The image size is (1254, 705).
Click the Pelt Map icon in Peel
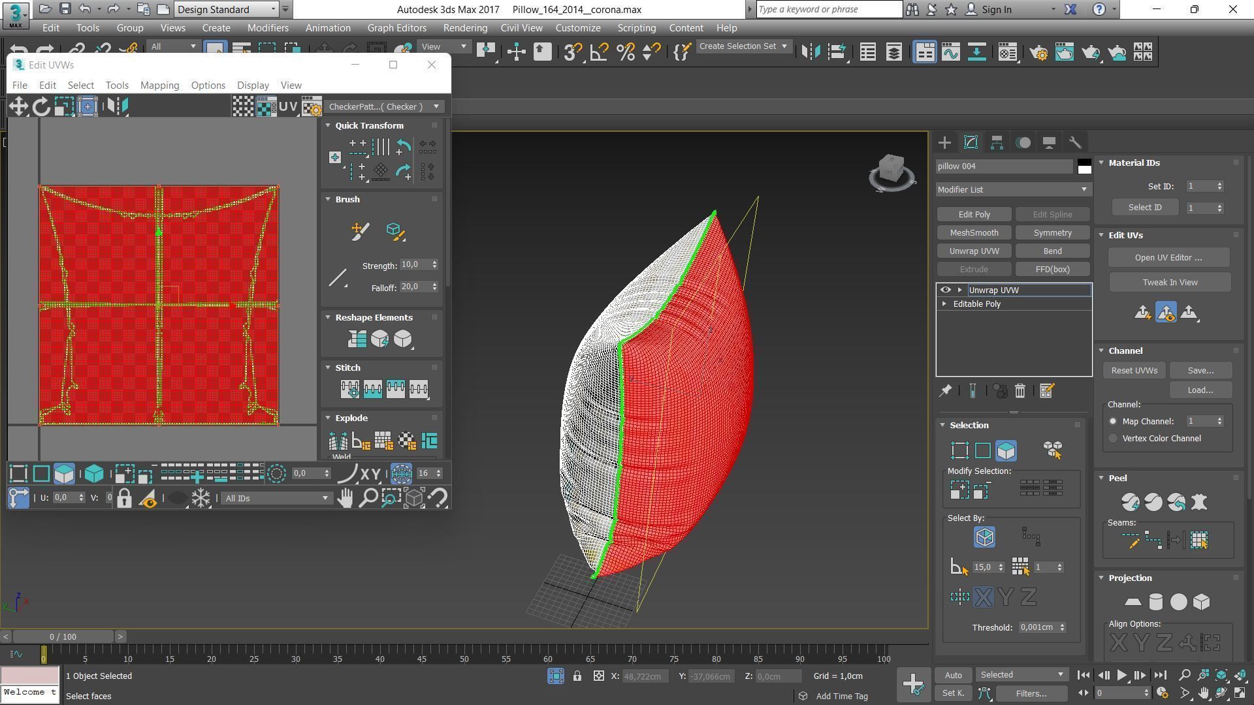(1198, 502)
